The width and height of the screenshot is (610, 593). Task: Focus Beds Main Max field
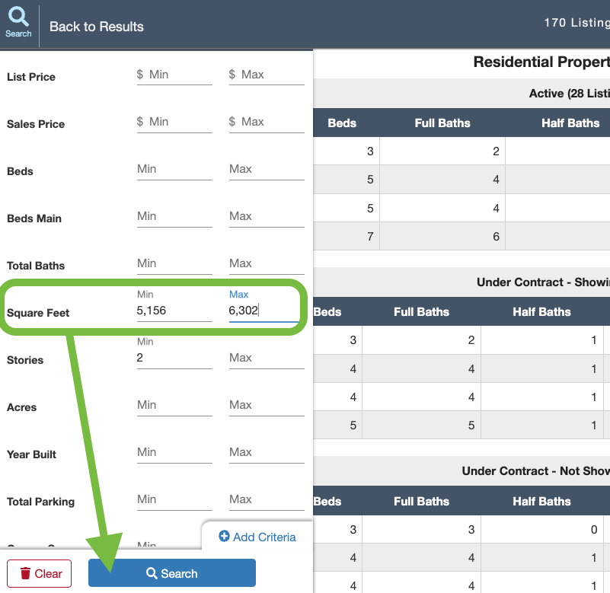point(267,216)
